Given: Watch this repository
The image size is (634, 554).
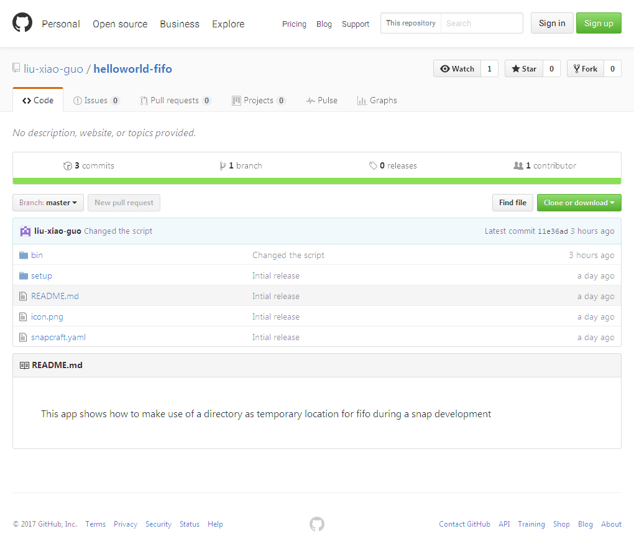Looking at the screenshot, I should [457, 69].
